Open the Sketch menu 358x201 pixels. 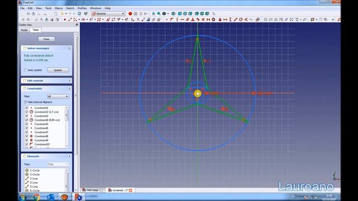[70, 8]
